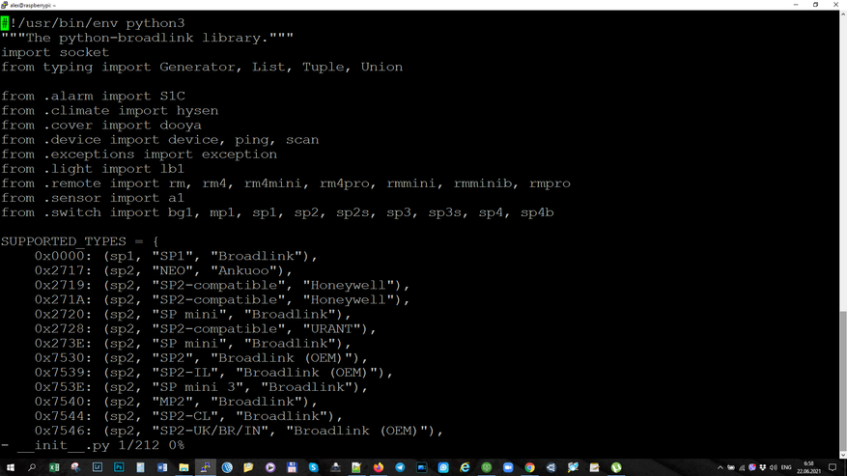Open the Windows notification center

click(833, 468)
